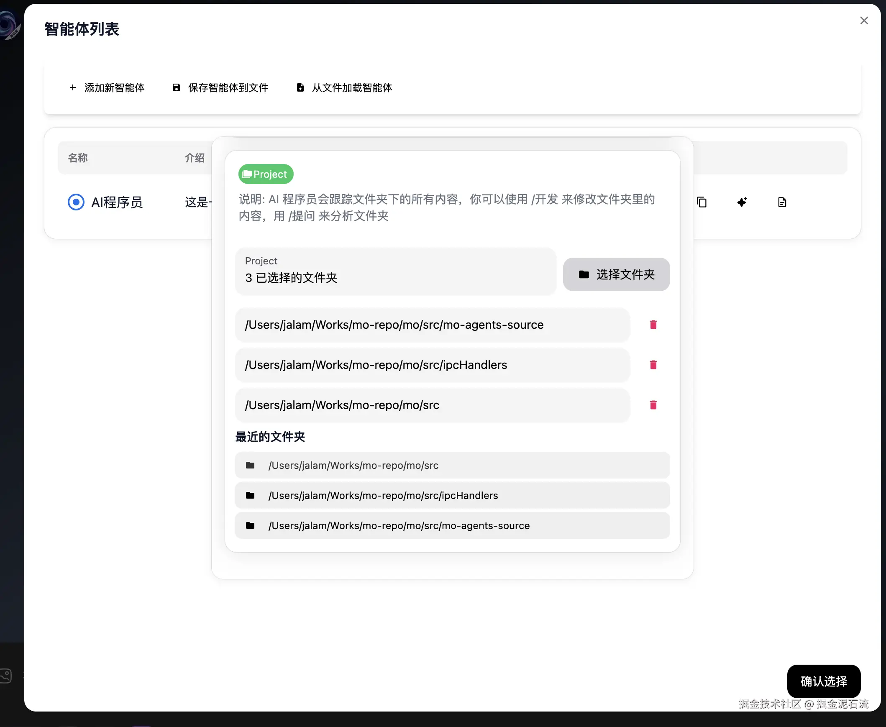Open the document icon in AI程序员 row
The image size is (886, 727).
(x=782, y=202)
